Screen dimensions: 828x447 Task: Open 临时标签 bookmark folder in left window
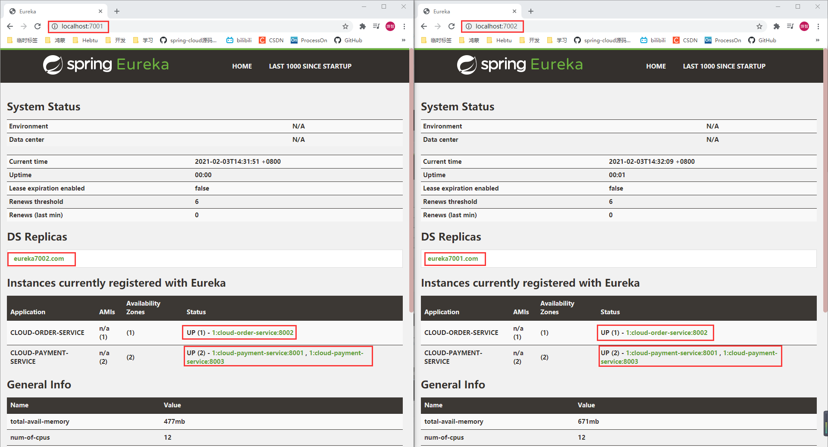point(23,40)
